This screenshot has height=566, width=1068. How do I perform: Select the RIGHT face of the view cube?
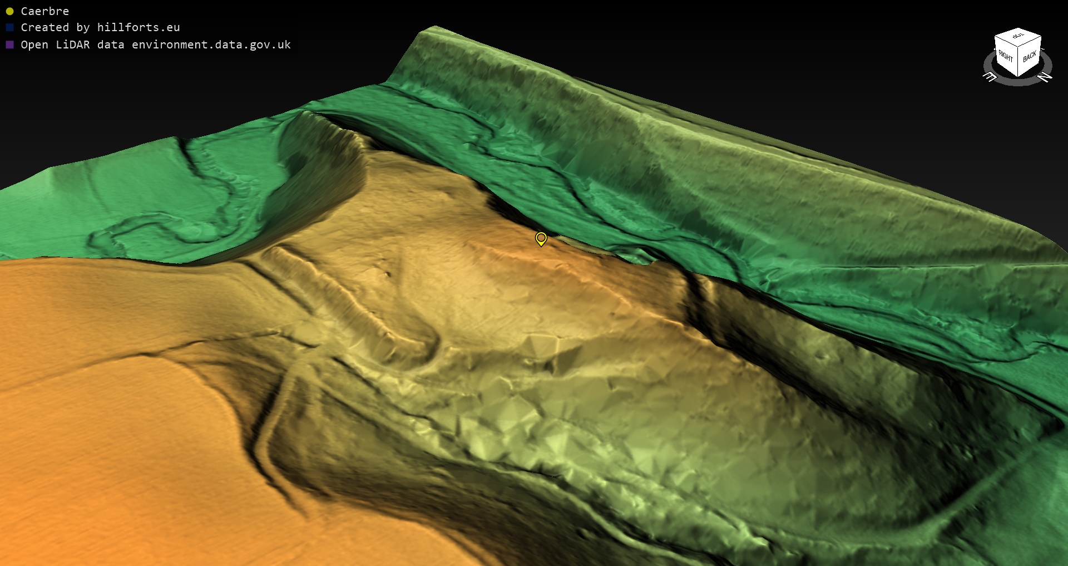click(x=1005, y=57)
